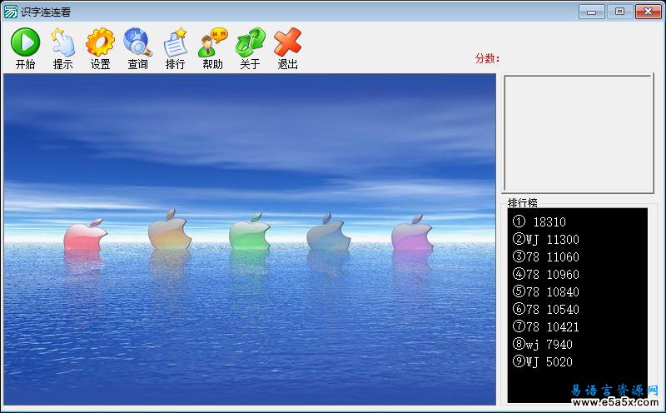
Task: Close the 识字连连看 window
Action: [x=649, y=12]
